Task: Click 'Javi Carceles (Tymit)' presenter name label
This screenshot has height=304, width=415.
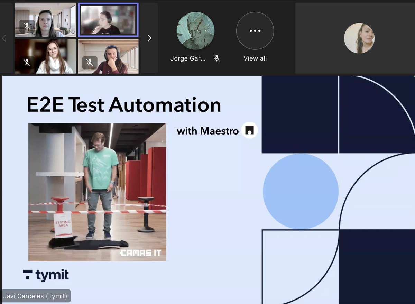Action: 35,296
